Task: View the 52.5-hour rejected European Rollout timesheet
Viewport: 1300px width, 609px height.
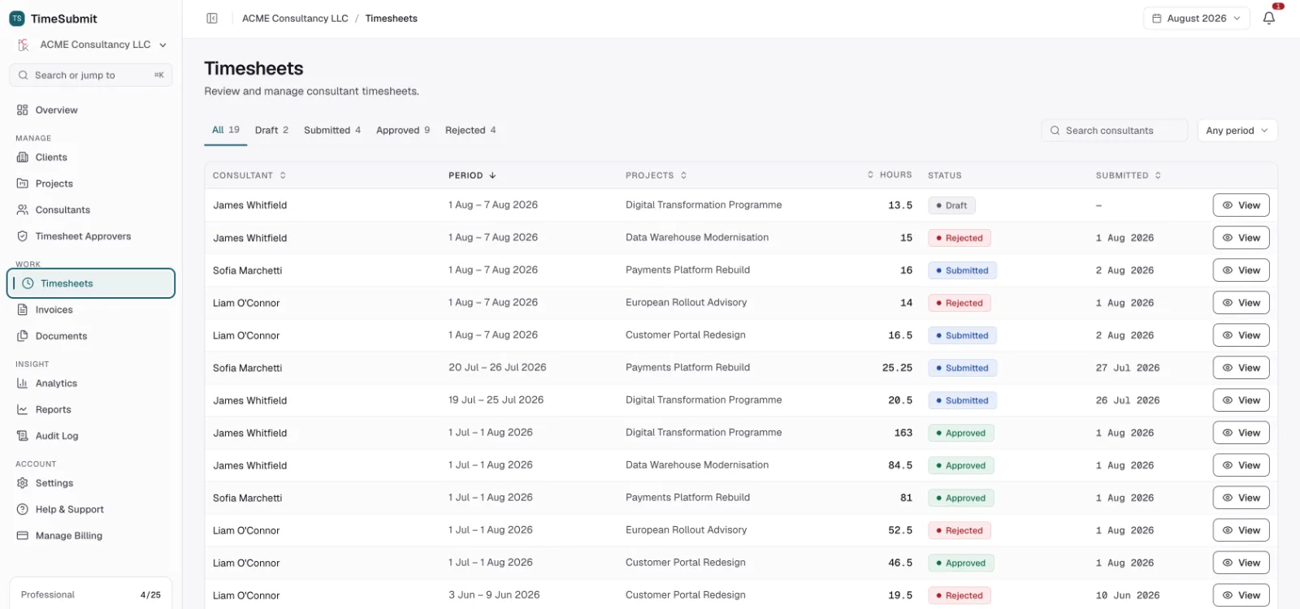Action: pos(1241,530)
